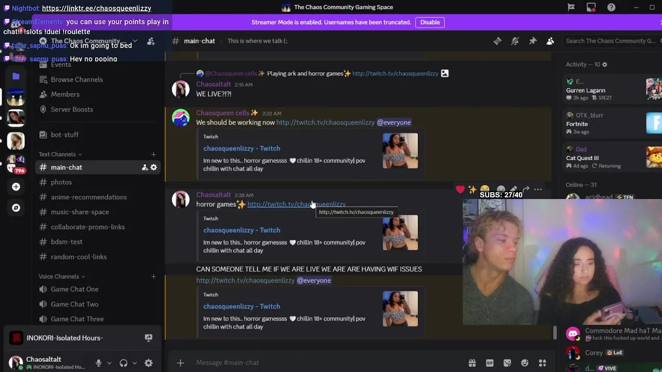Open More options dots on hovered message
Viewport: 662px width, 372px height.
538,190
